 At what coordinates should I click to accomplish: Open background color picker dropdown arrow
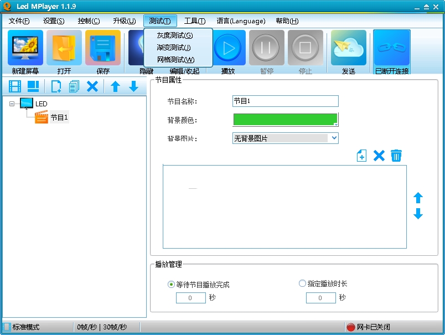click(x=336, y=124)
